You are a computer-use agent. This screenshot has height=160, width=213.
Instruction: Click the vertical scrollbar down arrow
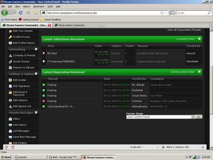[211, 148]
